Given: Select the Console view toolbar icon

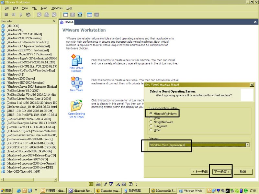Looking at the screenshot, I should click(x=96, y=15).
